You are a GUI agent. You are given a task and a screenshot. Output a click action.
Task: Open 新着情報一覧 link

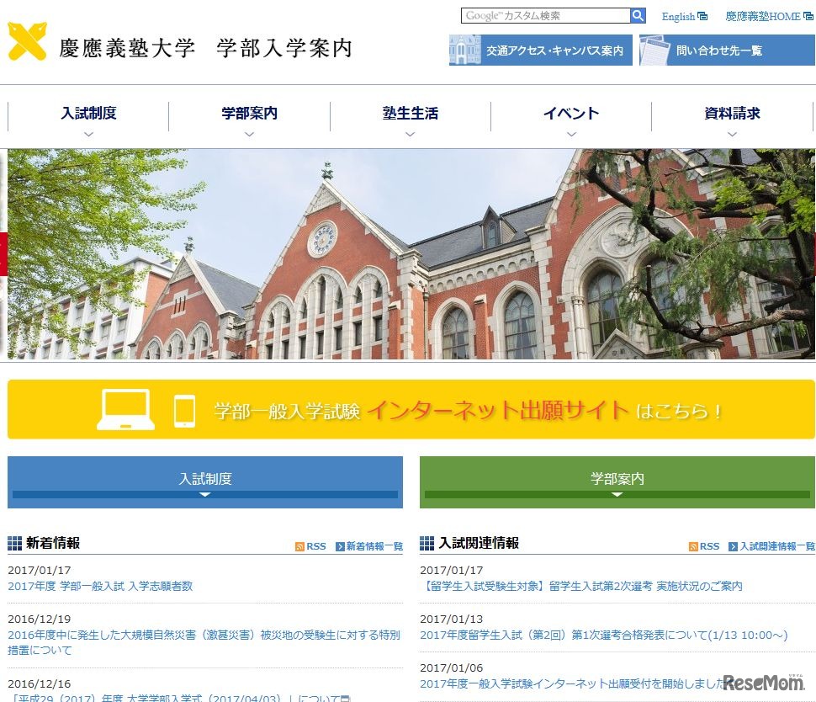pos(374,546)
